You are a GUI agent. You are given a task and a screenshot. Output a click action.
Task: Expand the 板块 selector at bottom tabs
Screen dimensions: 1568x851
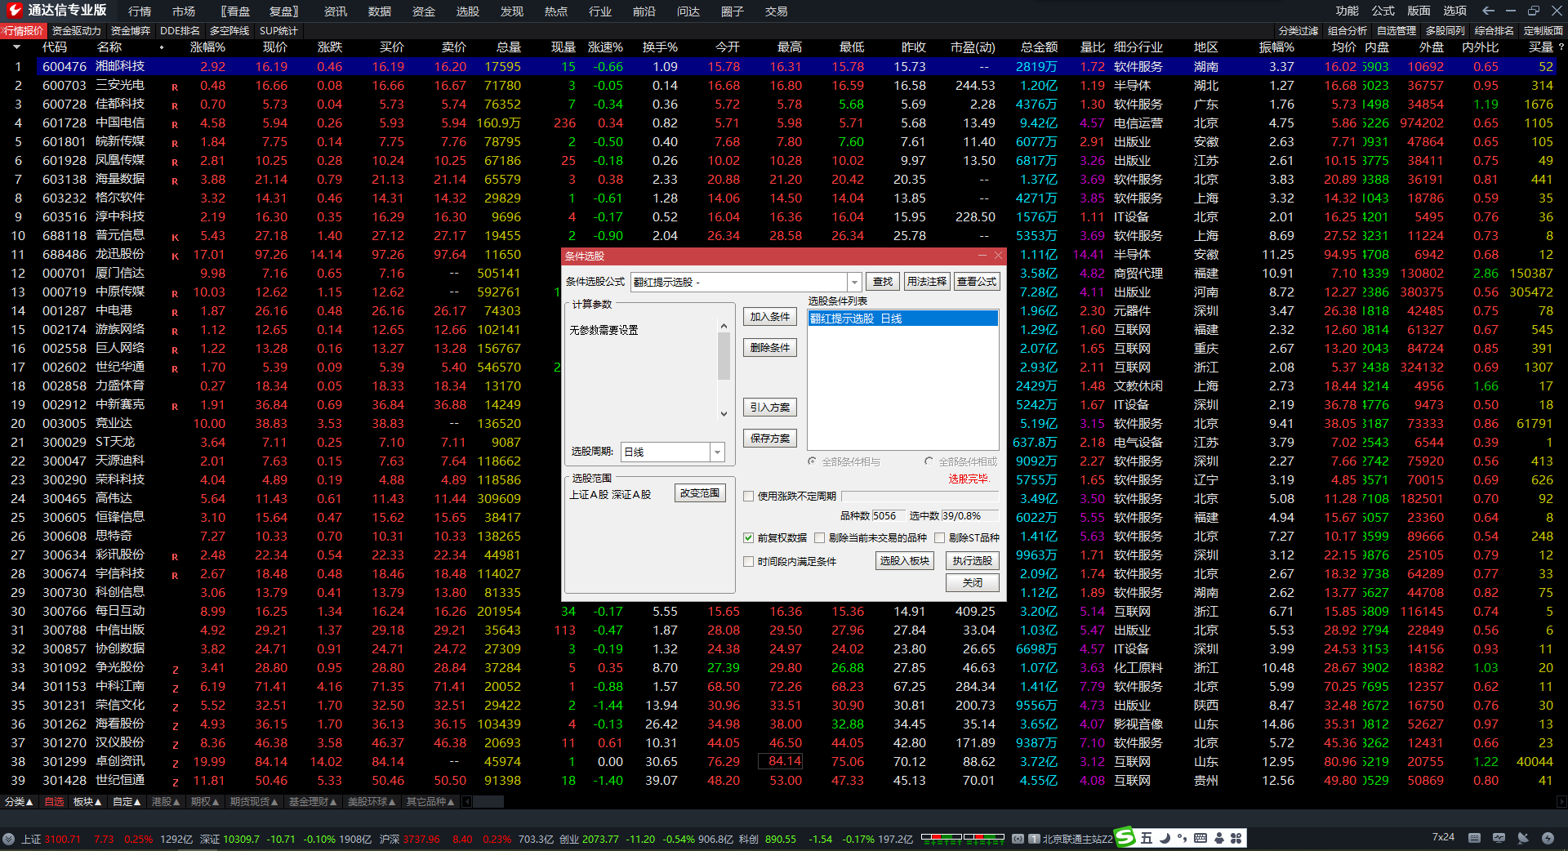coord(87,802)
